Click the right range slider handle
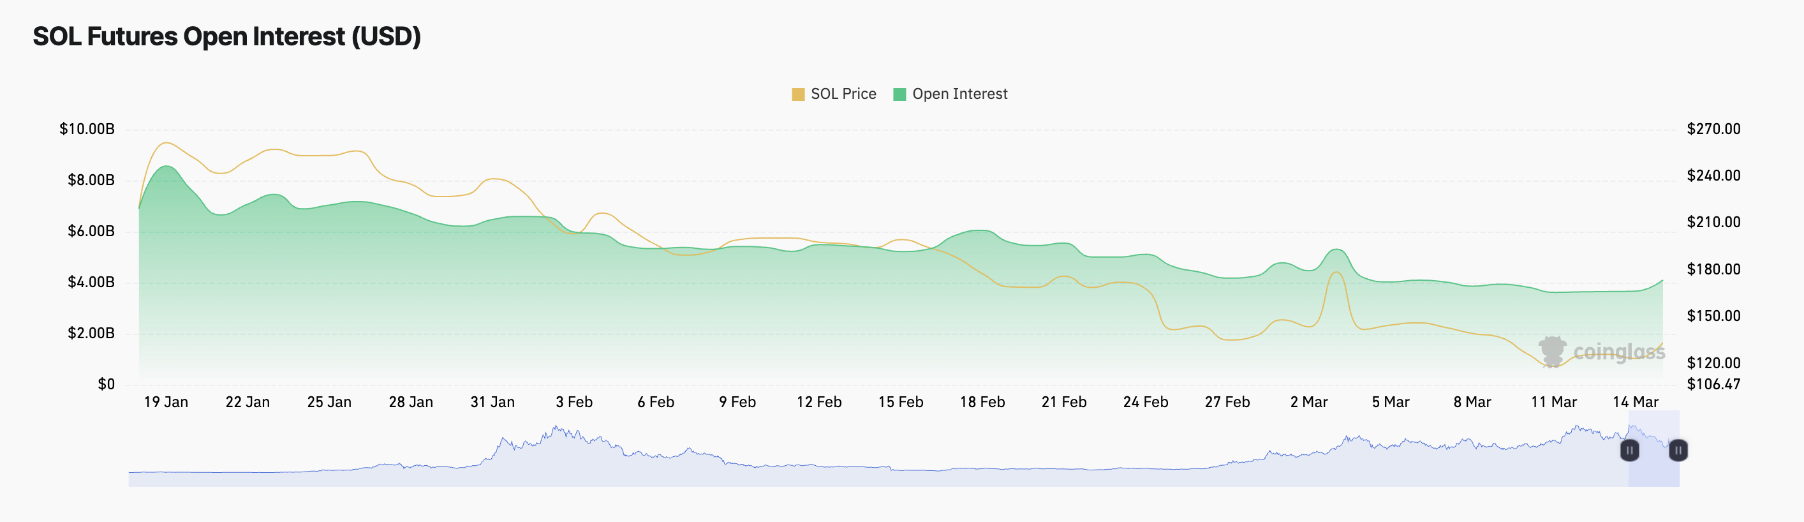1804x522 pixels. [1678, 450]
